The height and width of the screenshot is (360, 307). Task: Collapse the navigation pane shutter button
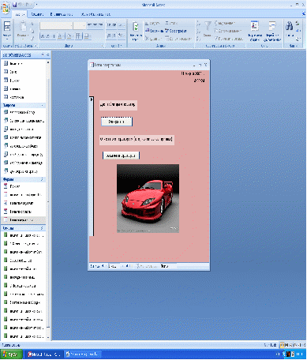coord(48,54)
